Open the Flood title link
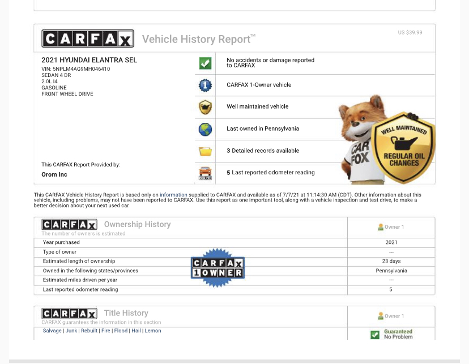 pos(121,331)
